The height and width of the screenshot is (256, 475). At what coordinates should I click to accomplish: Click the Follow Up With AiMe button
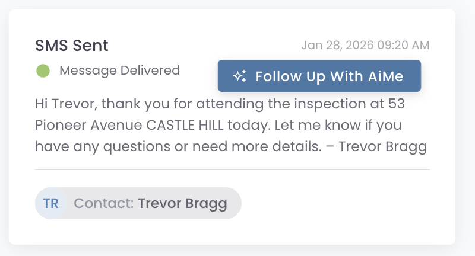pyautogui.click(x=319, y=76)
